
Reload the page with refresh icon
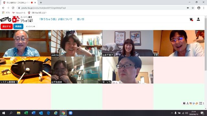coord(13,8)
